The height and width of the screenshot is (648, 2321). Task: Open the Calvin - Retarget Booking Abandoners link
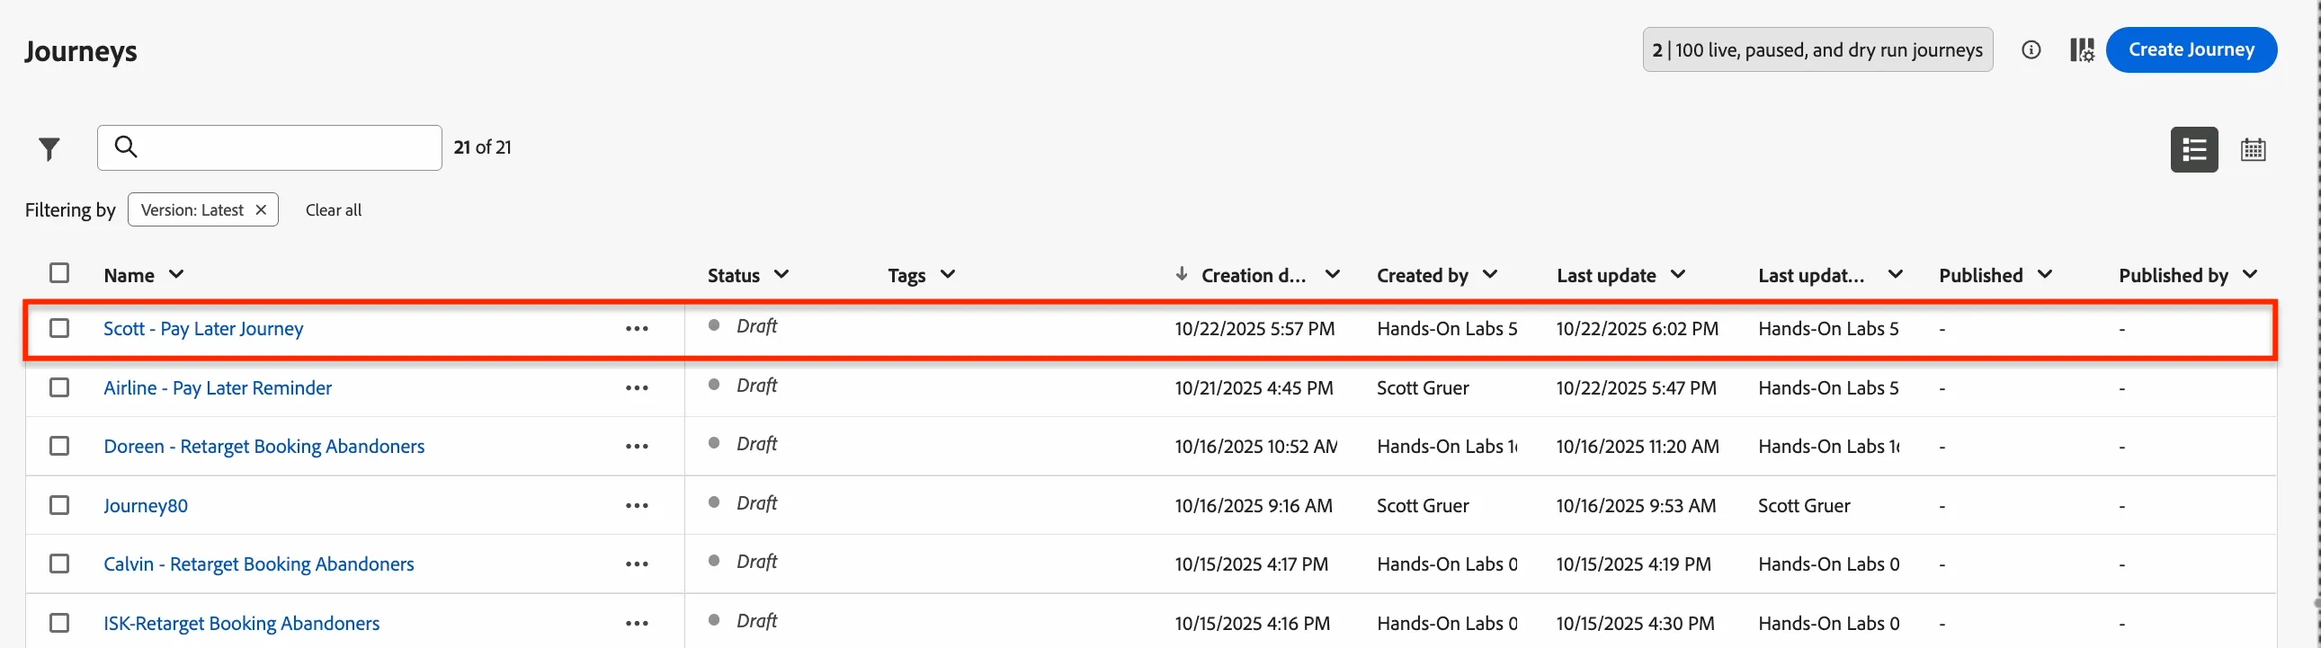259,564
